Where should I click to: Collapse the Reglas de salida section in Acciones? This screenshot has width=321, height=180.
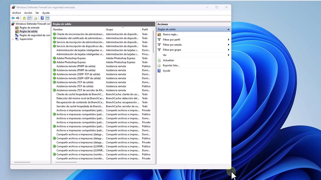(x=228, y=29)
